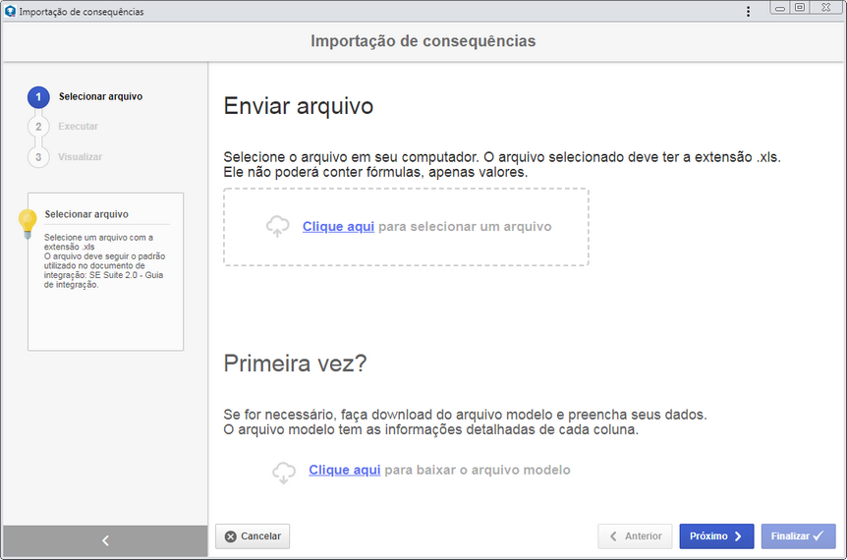Select step 1 circle Selecionar arquivo
Viewport: 847px width, 560px height.
point(38,97)
